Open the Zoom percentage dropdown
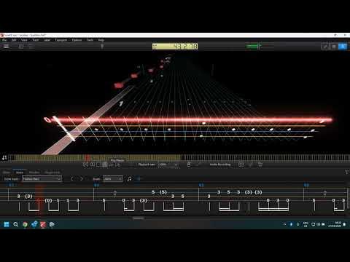350x262 pixels. tap(113, 179)
